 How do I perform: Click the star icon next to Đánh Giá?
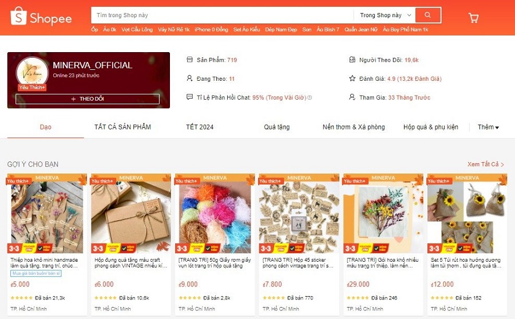click(x=352, y=78)
